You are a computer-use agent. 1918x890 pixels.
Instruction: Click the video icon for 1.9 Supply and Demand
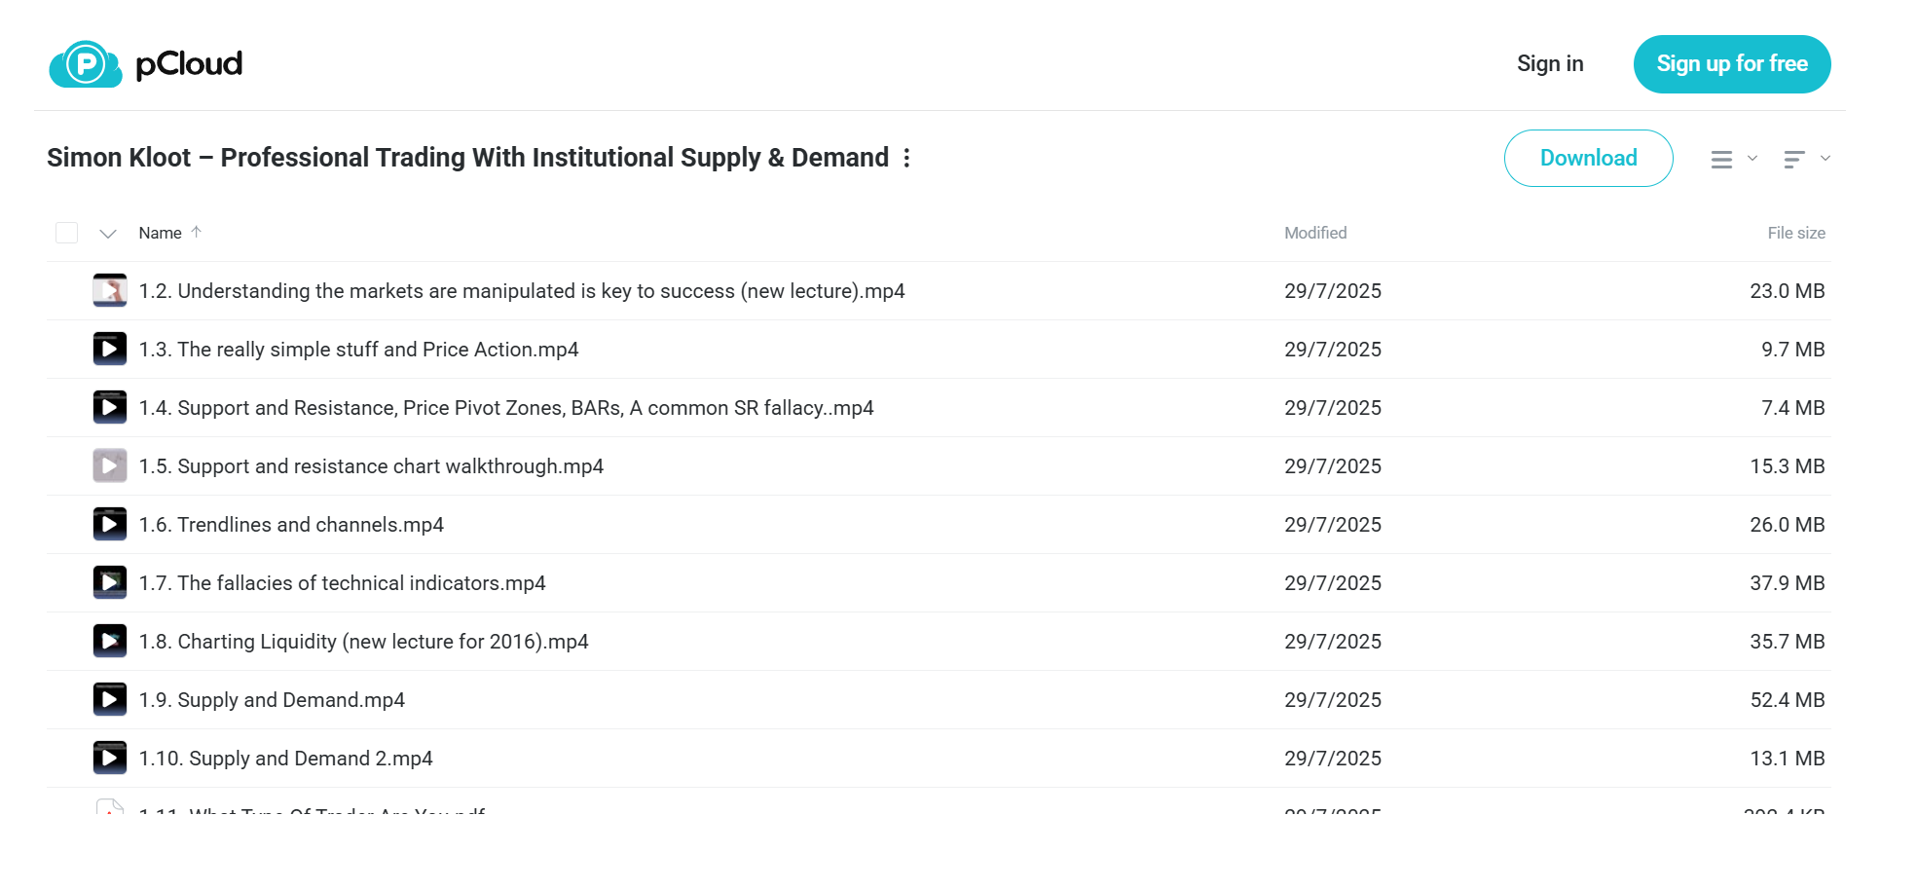[110, 699]
